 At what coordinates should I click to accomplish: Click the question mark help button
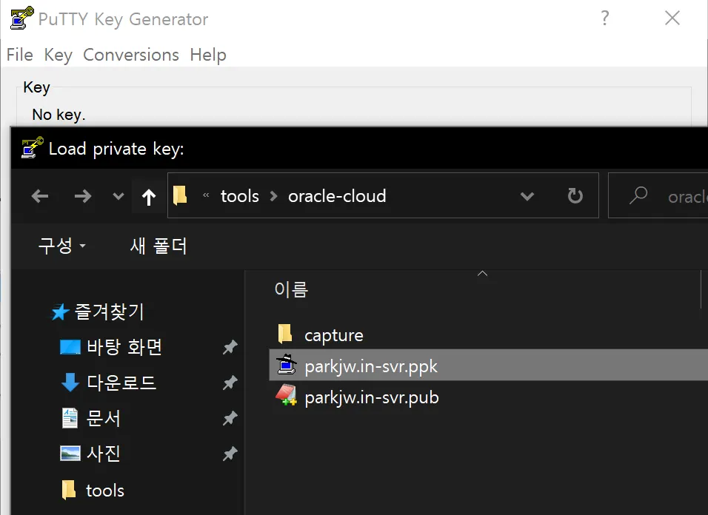605,18
